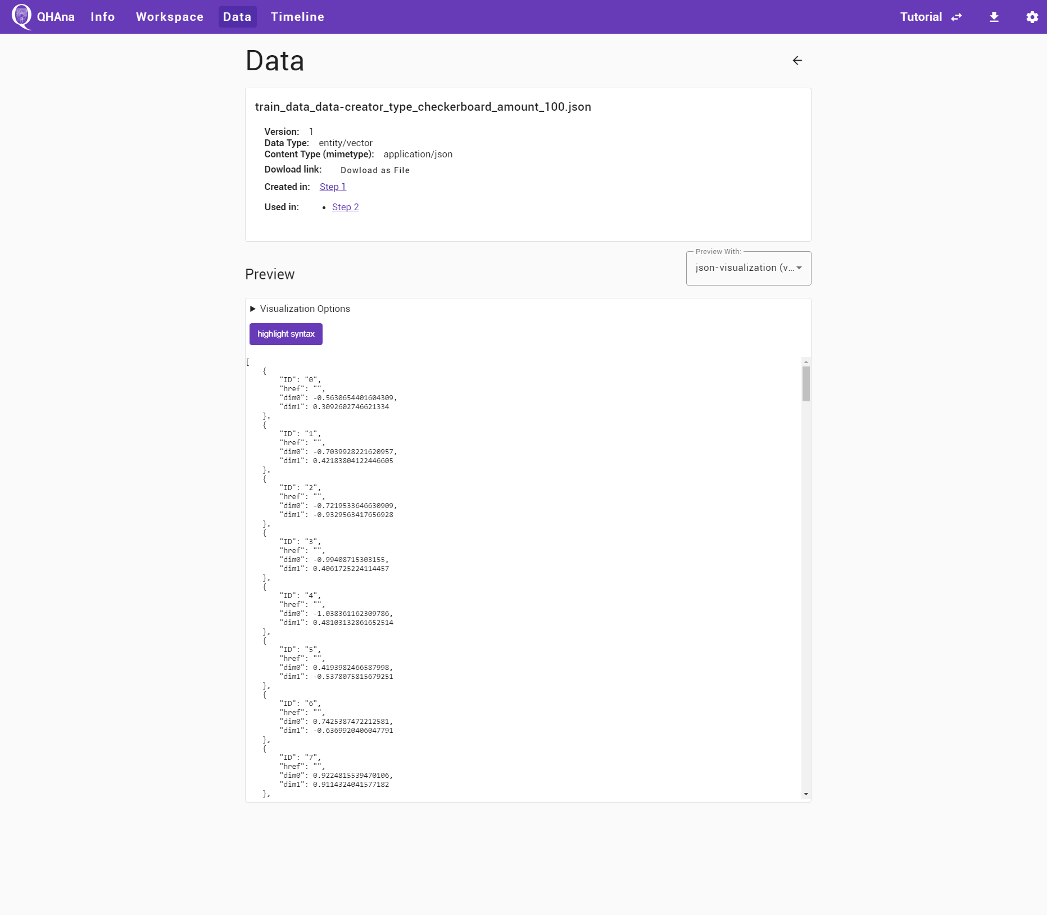The width and height of the screenshot is (1047, 915).
Task: Click the dim1 value 0.9114324041577182
Action: coord(351,785)
